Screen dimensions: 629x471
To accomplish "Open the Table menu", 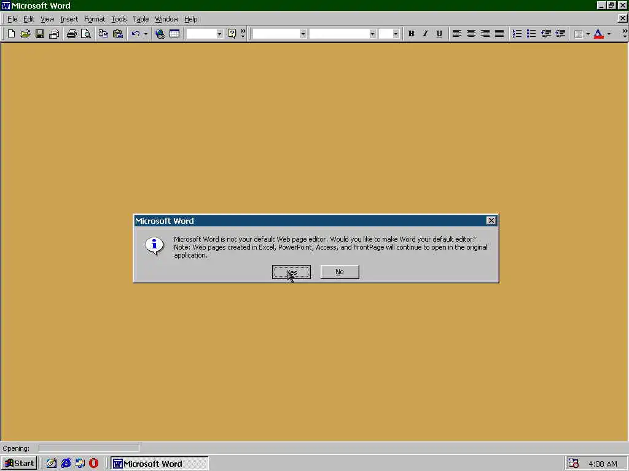I will [141, 19].
